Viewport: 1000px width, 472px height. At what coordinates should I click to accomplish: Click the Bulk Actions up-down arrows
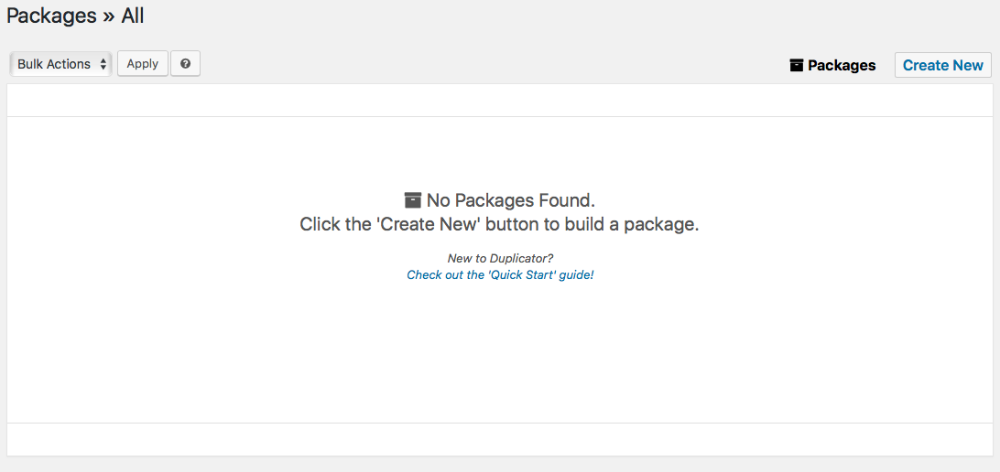103,64
